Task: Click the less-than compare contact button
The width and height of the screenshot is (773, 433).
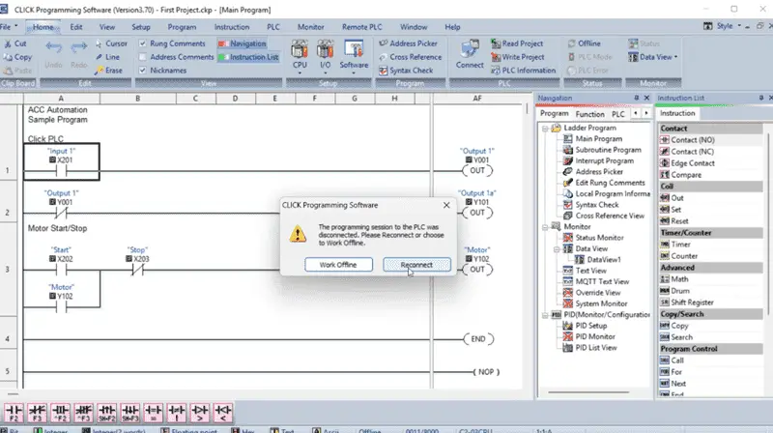Action: pos(223,413)
